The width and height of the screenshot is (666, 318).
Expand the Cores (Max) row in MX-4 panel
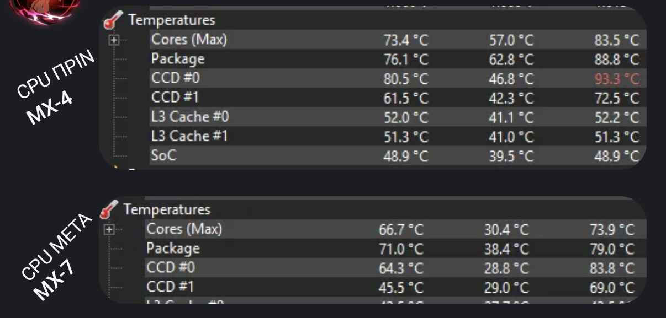(114, 40)
